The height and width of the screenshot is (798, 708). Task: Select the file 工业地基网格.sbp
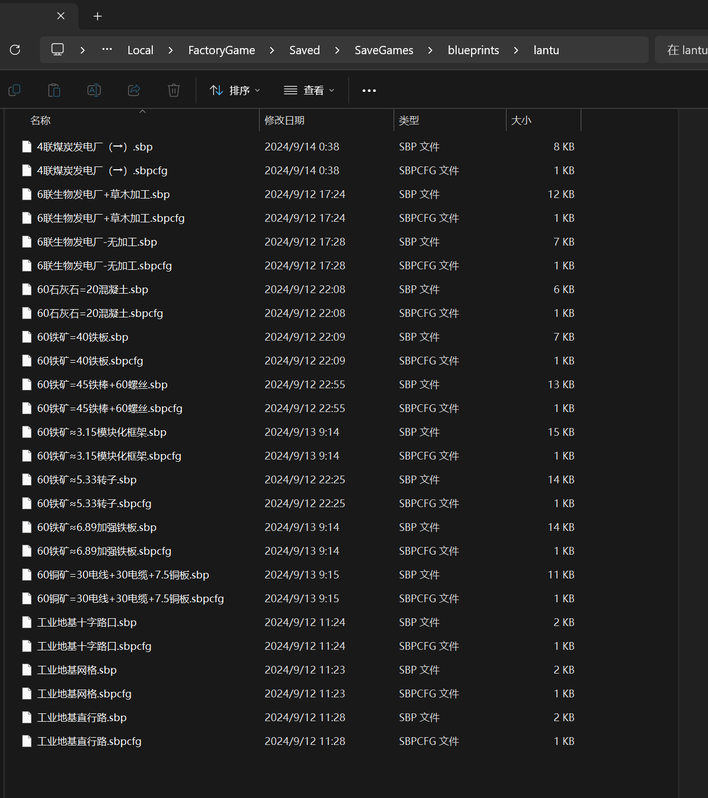point(76,670)
